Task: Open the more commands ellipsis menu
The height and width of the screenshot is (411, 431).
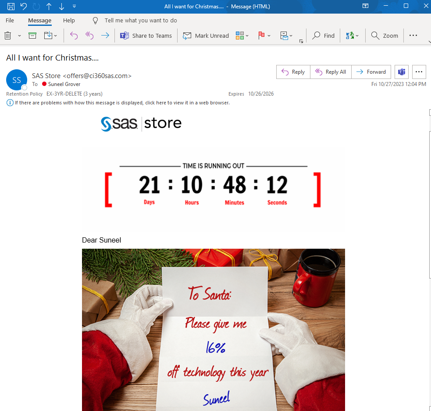Action: (413, 36)
